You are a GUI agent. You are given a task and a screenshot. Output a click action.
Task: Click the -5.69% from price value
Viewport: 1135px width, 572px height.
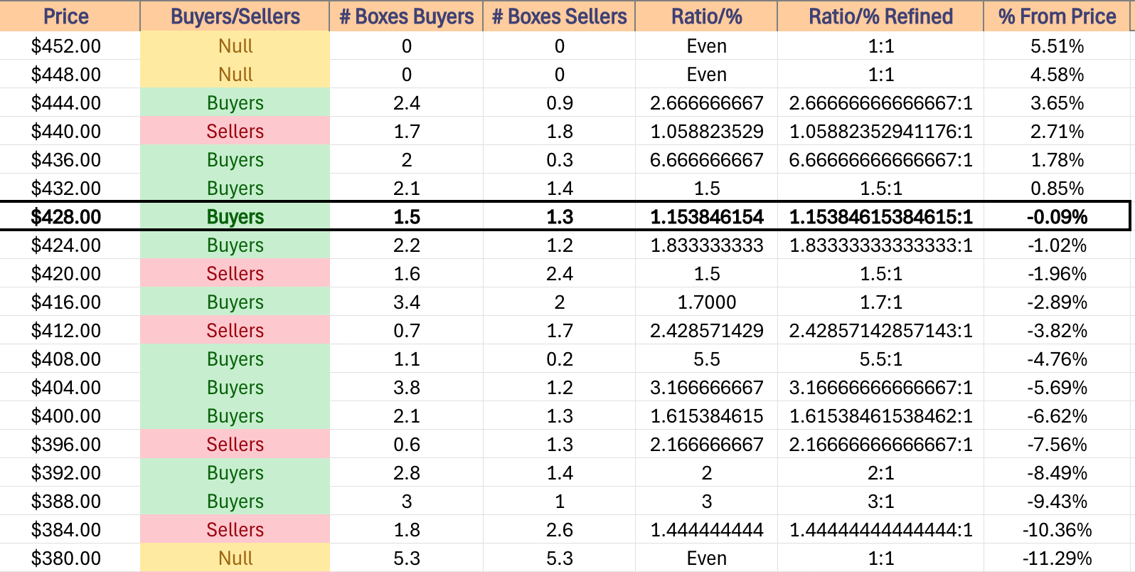tap(1057, 388)
